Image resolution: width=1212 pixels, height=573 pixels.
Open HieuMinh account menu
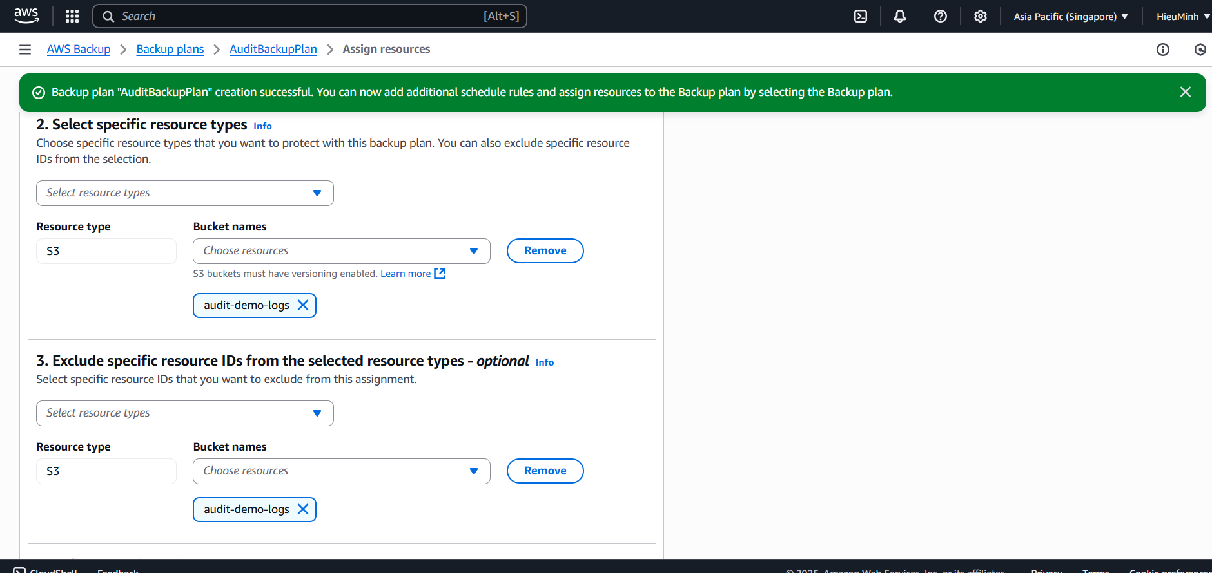tap(1183, 16)
